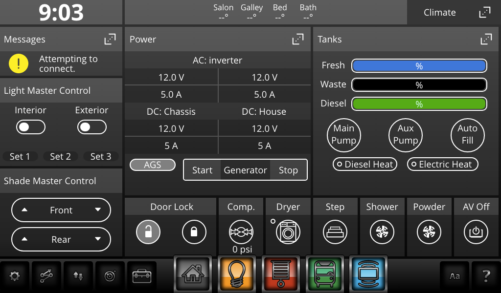Select the Salon temperature reading

(x=223, y=12)
